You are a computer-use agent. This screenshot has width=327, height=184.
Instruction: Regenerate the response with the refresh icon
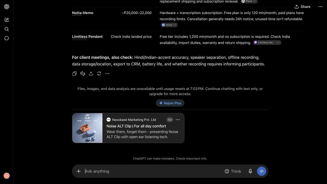click(x=99, y=74)
